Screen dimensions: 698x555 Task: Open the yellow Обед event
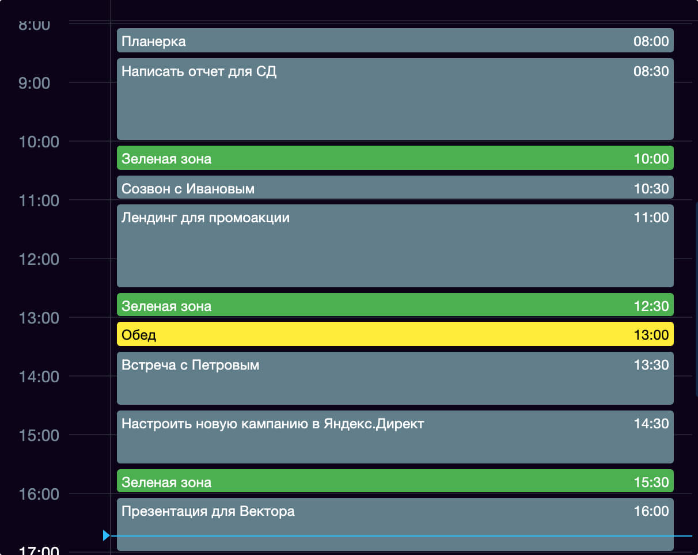(x=395, y=334)
